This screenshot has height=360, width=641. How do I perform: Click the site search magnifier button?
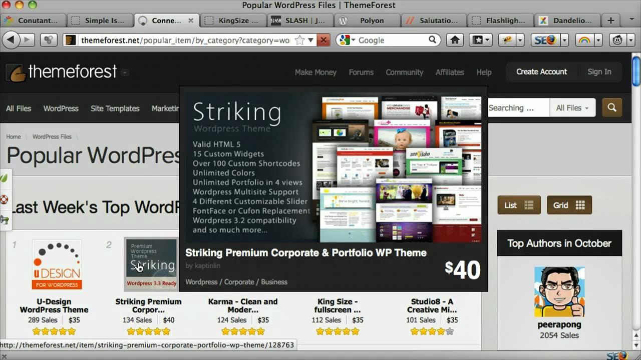pyautogui.click(x=612, y=107)
